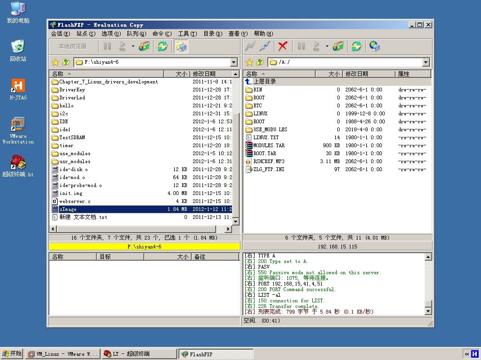This screenshot has height=360, width=481.
Task: Refresh the remote server listing
Action: [x=357, y=46]
